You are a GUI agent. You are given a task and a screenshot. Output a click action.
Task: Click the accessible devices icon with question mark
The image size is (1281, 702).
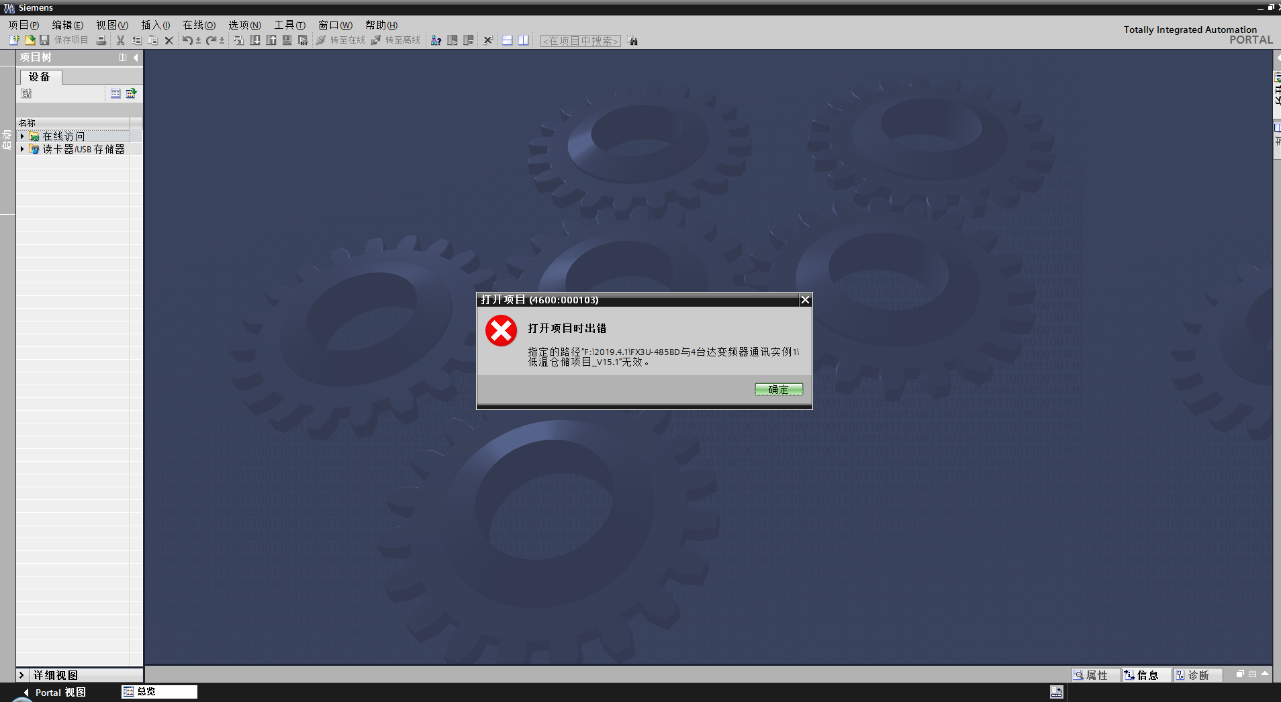point(436,40)
